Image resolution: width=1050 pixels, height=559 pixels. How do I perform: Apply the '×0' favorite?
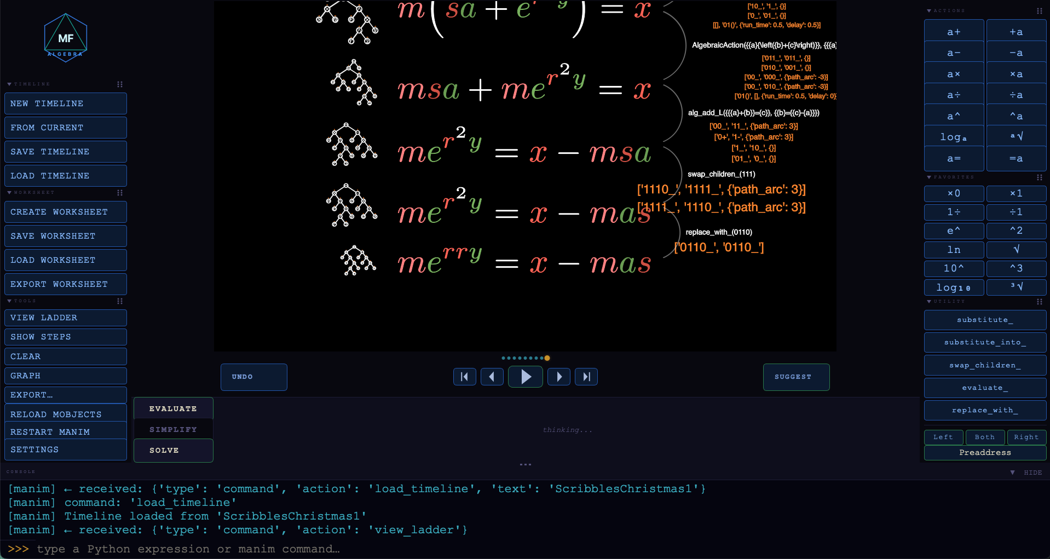tap(954, 193)
